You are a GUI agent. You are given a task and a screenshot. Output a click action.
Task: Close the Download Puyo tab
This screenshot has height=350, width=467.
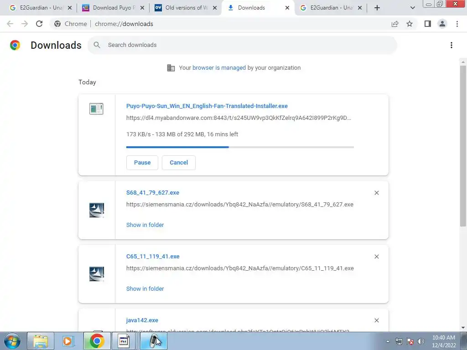tap(142, 8)
